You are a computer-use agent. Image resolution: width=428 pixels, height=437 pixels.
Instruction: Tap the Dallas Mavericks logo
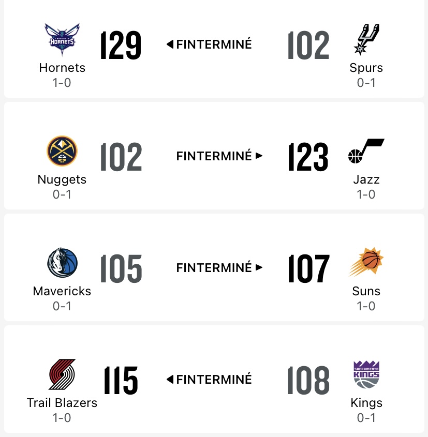tap(62, 263)
